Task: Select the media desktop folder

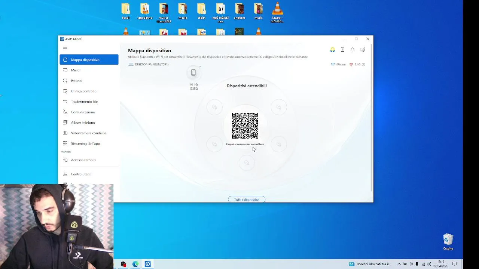Action: pyautogui.click(x=183, y=11)
